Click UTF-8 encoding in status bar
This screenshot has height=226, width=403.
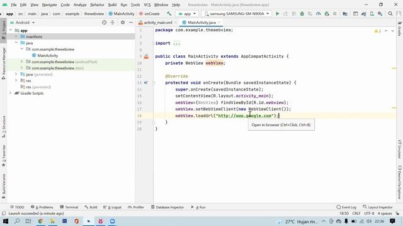pos(369,213)
